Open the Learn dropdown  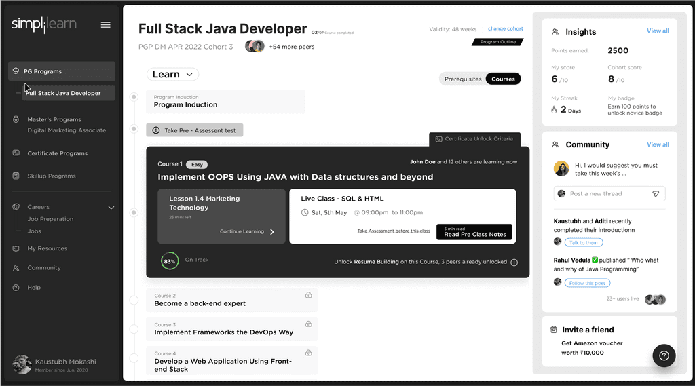click(172, 75)
